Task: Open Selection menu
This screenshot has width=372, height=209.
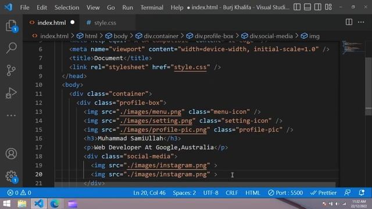Action: (x=67, y=8)
